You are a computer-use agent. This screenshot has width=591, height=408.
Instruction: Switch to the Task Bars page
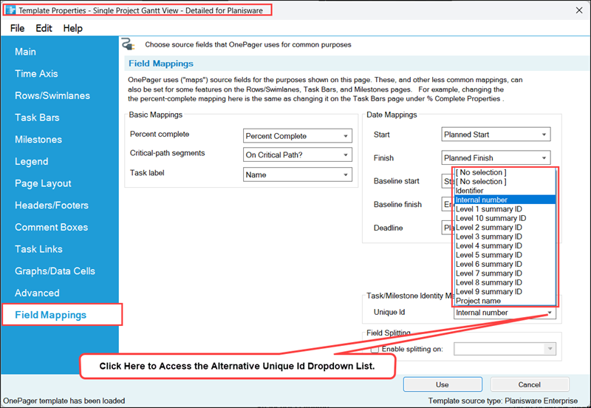click(x=37, y=118)
